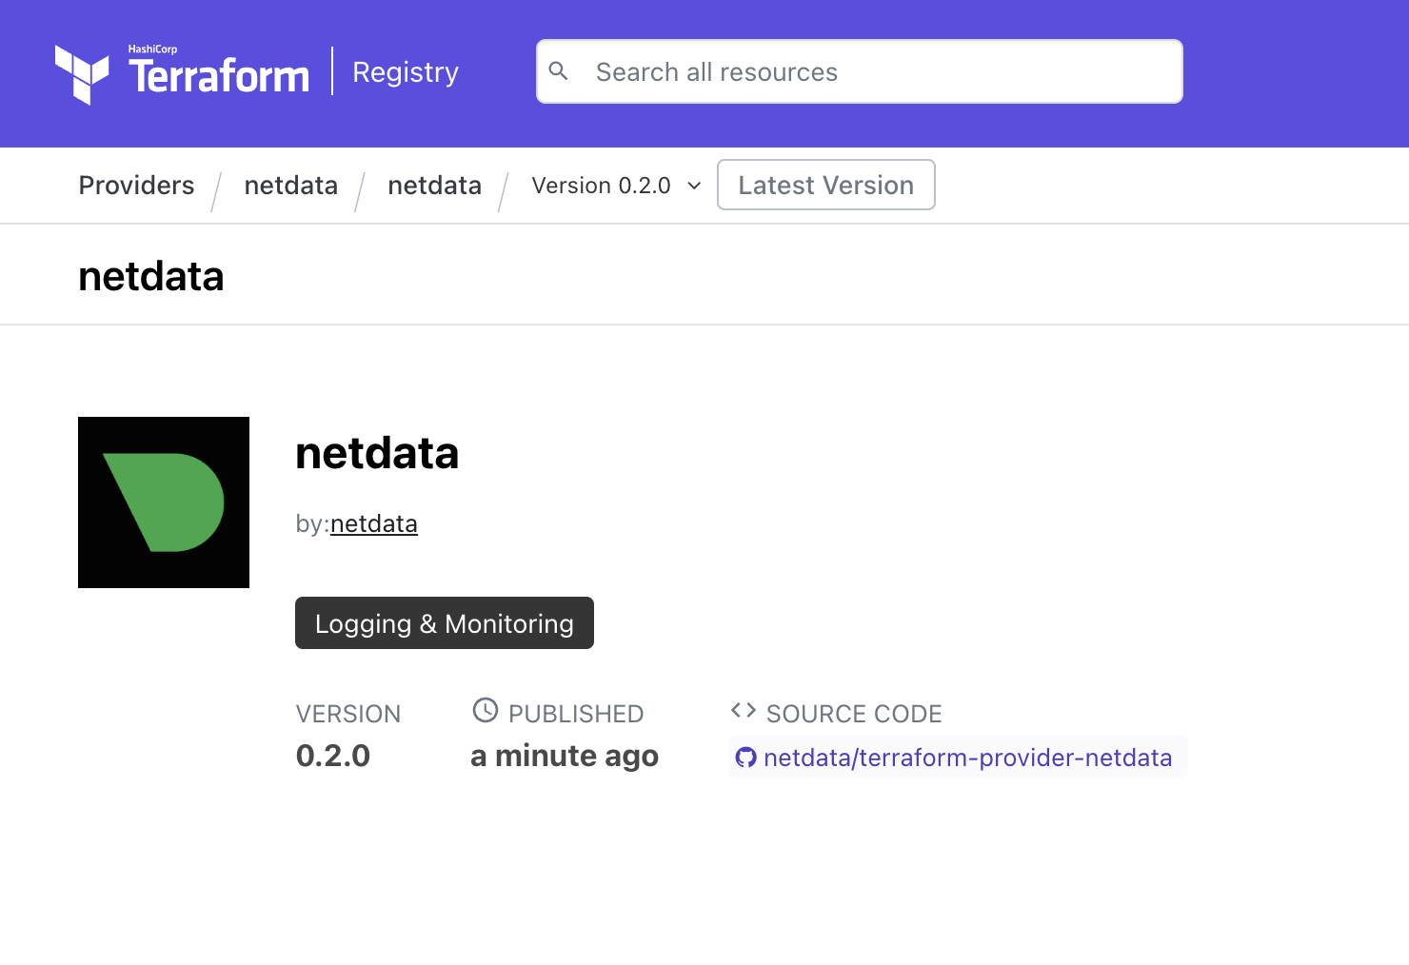The height and width of the screenshot is (965, 1409).
Task: Open the Version 0.2.0 dropdown
Action: tap(602, 186)
